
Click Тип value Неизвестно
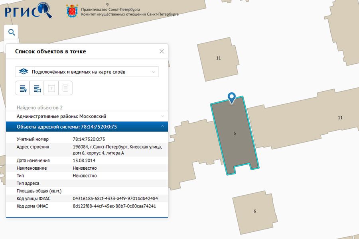click(x=85, y=176)
